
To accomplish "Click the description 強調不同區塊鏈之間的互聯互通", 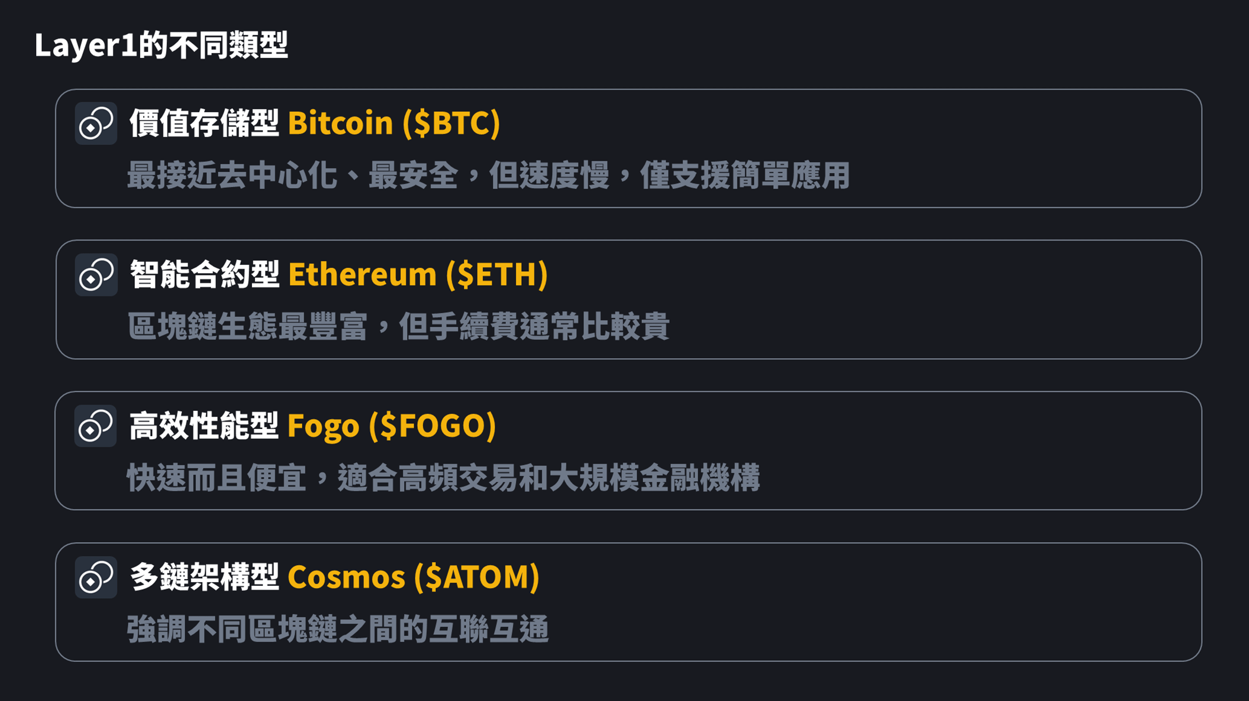I will tap(338, 629).
